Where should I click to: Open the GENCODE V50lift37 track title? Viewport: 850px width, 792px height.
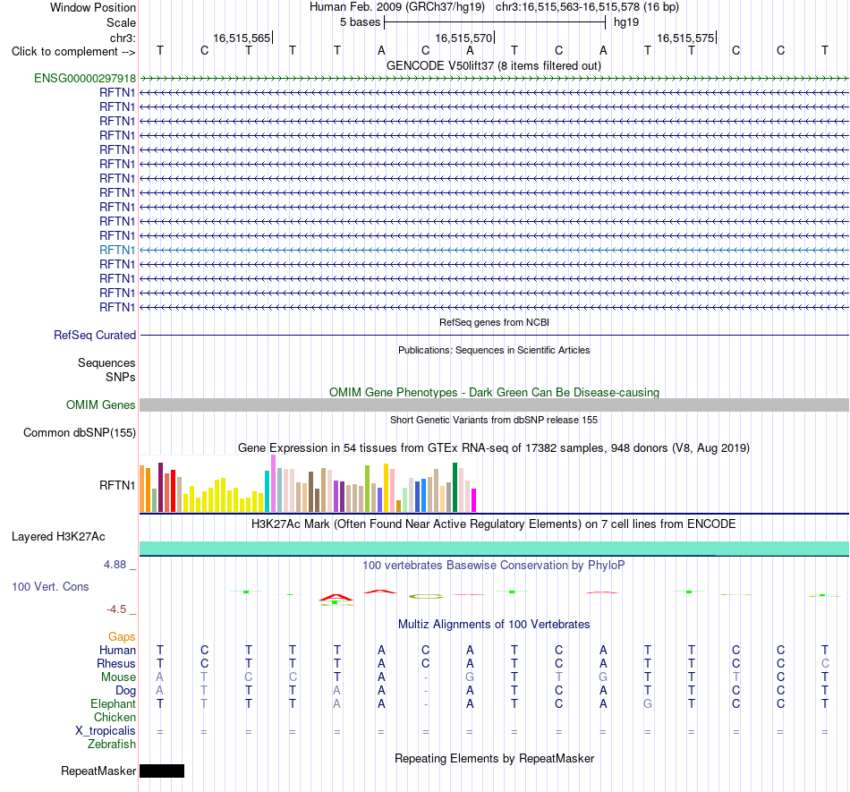tap(494, 66)
